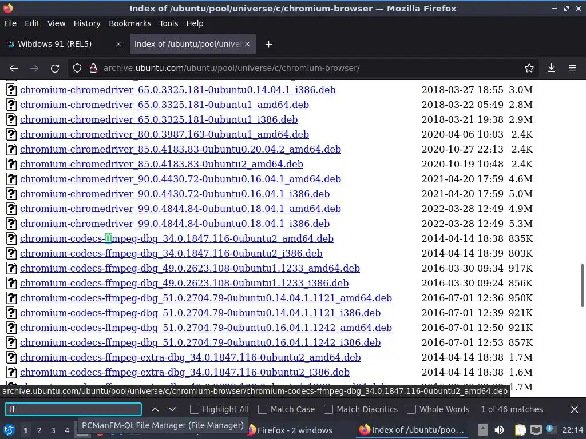The height and width of the screenshot is (439, 586).
Task: Switch to virtual desktop 4
Action: (x=67, y=430)
